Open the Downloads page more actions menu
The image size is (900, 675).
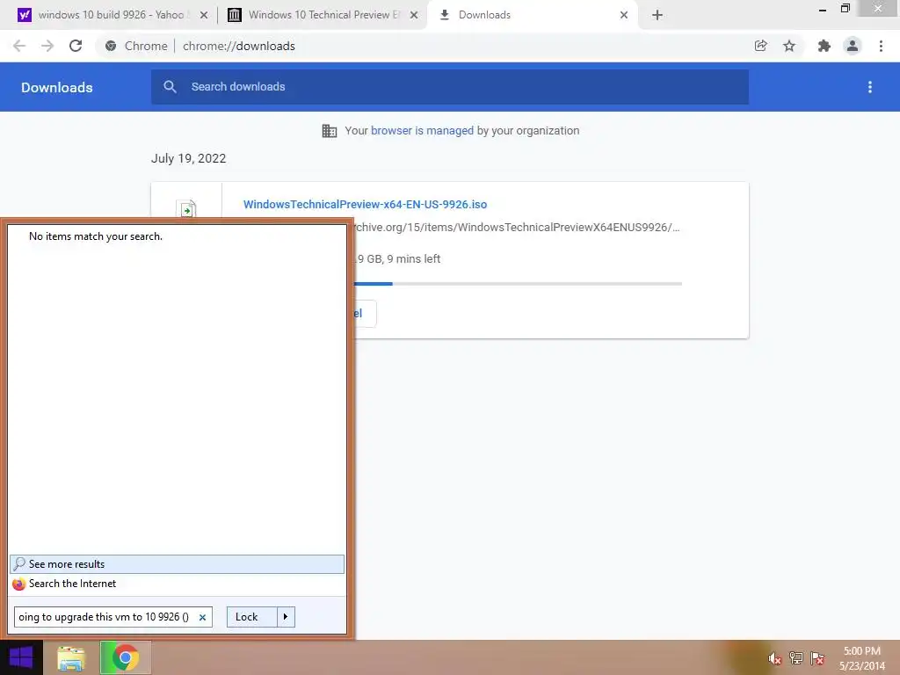[x=870, y=87]
